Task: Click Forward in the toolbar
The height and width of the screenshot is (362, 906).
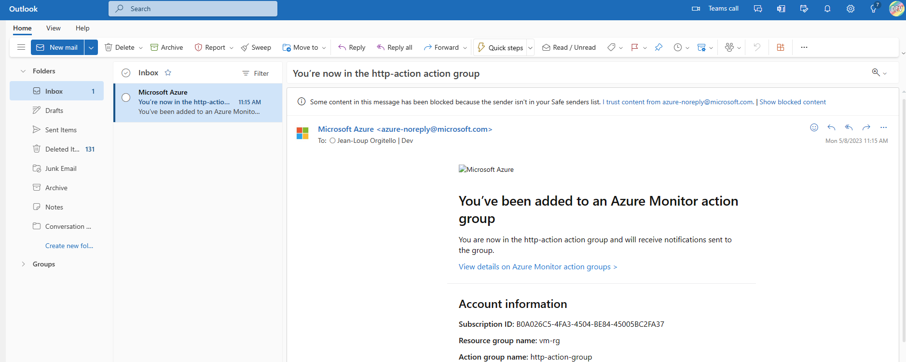Action: (441, 47)
